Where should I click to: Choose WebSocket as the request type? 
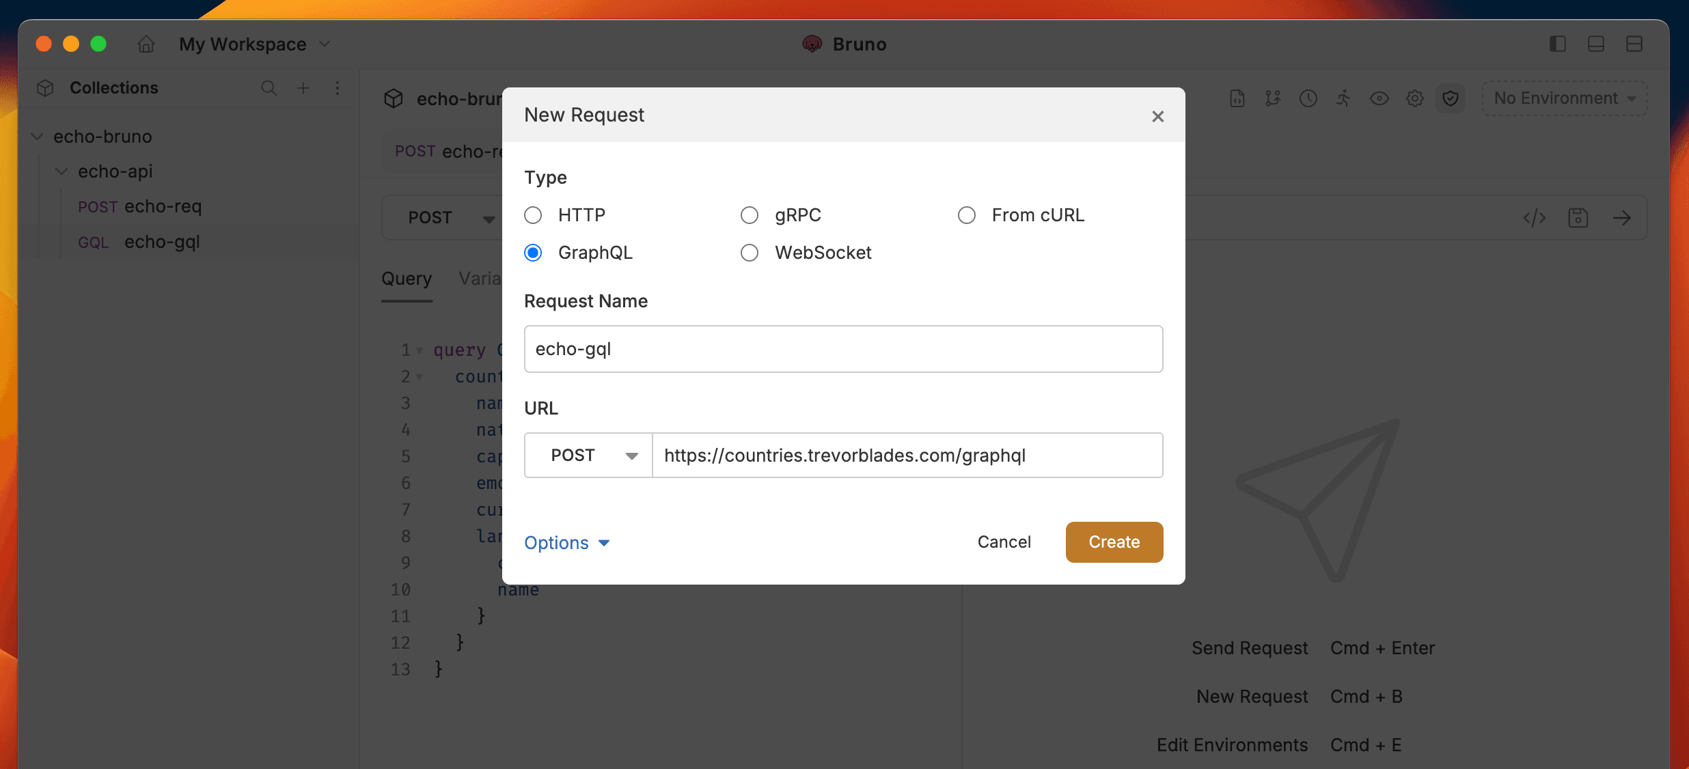point(750,252)
